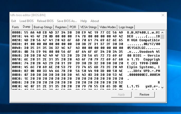Click ASCII text 'n 1.15 Copyrigh'
The height and width of the screenshot is (114, 181).
pos(143,59)
